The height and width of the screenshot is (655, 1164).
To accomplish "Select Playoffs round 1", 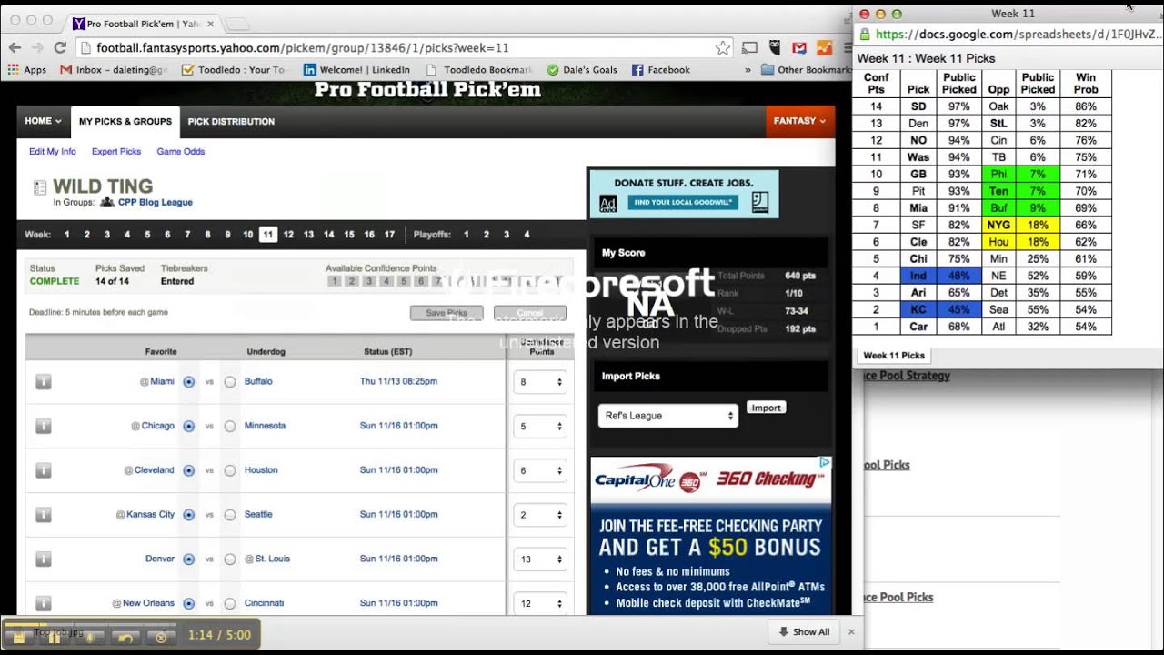I will pyautogui.click(x=466, y=235).
